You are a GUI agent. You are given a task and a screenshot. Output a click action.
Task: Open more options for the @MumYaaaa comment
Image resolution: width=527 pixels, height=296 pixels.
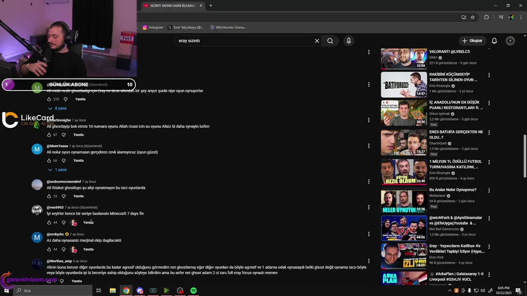(369, 146)
